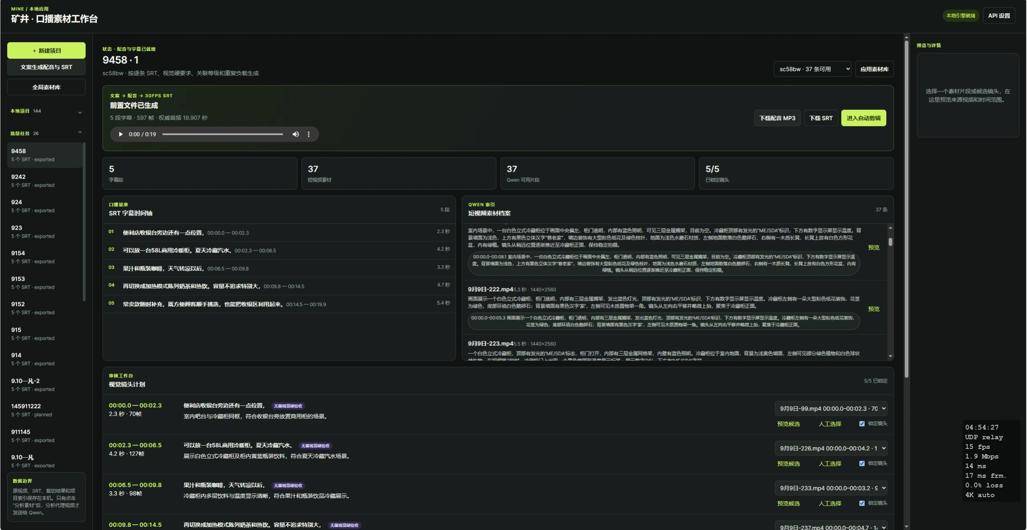Viewport: 1027px width, 530px height.
Task: Open API 设置
Action: [x=999, y=16]
